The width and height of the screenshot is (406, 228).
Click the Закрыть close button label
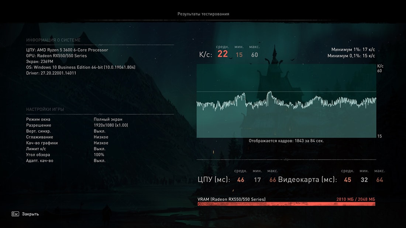tap(30, 214)
